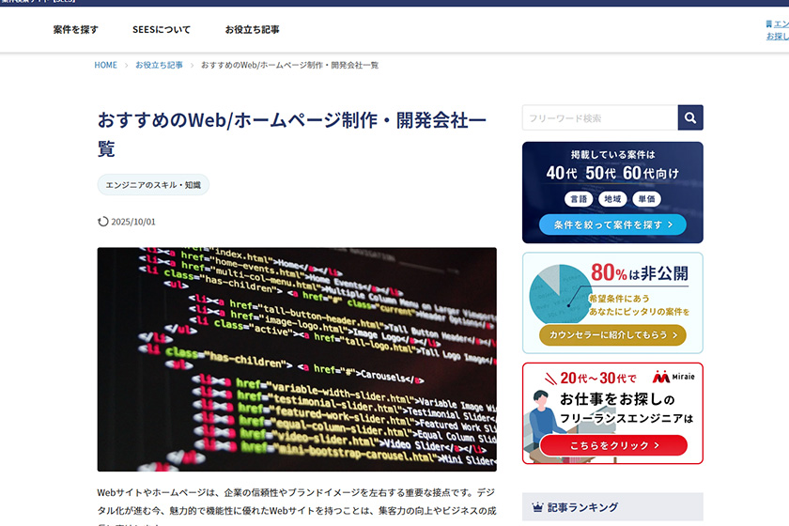Open the SEESについて menu item
The height and width of the screenshot is (526, 789).
coord(161,30)
